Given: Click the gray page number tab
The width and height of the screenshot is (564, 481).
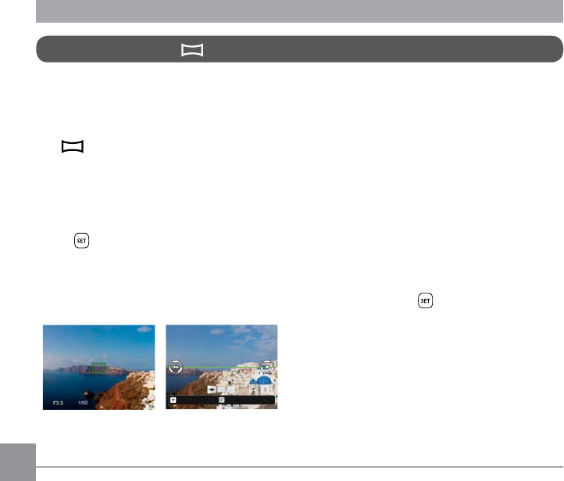Looking at the screenshot, I should [x=18, y=462].
